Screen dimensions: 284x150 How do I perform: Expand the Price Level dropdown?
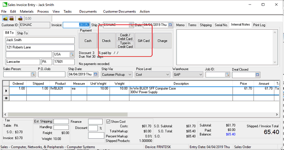coord(168,75)
